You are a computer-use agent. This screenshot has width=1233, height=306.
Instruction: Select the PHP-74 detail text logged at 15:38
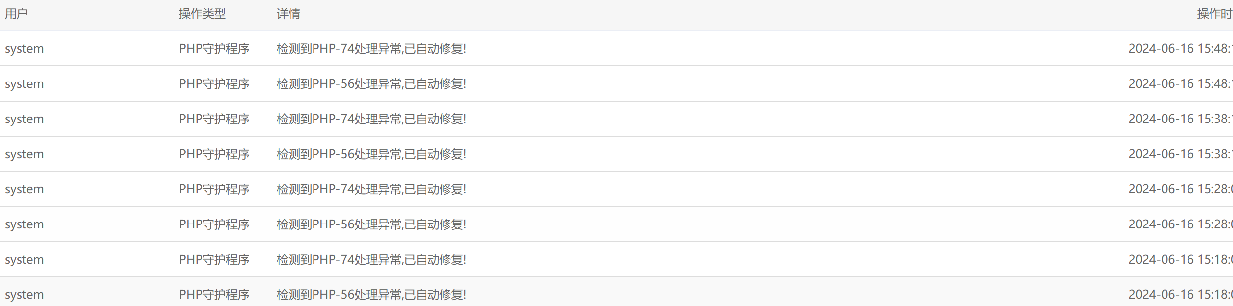click(371, 119)
